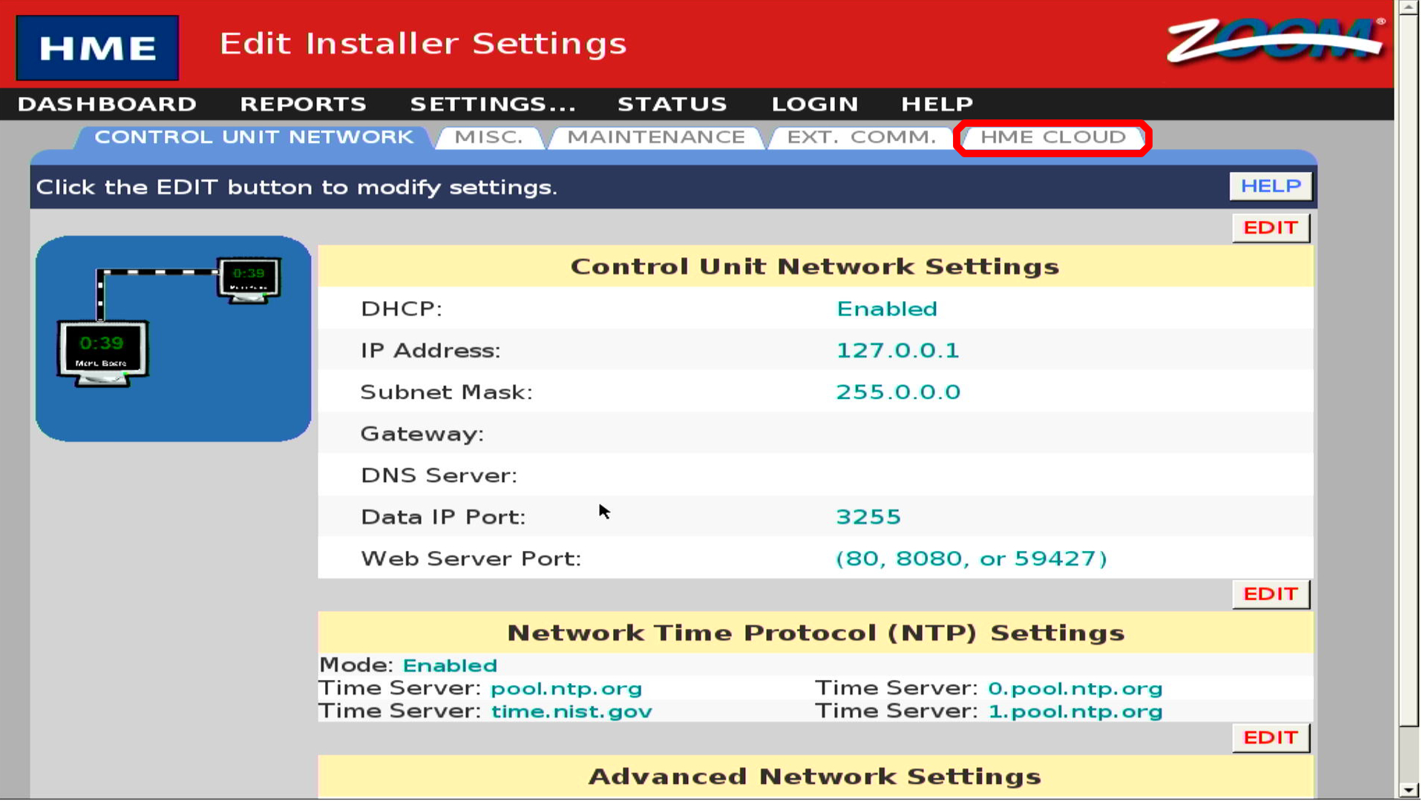The image size is (1425, 801).
Task: Open the HELP menu in navigation bar
Action: [937, 104]
